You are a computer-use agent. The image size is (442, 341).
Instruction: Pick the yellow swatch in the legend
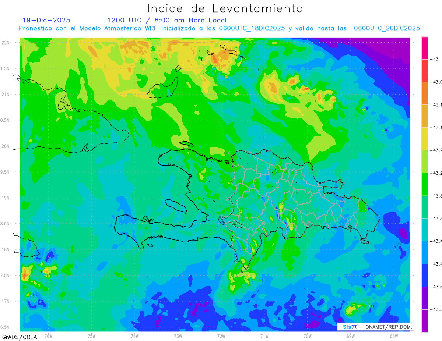point(425,139)
